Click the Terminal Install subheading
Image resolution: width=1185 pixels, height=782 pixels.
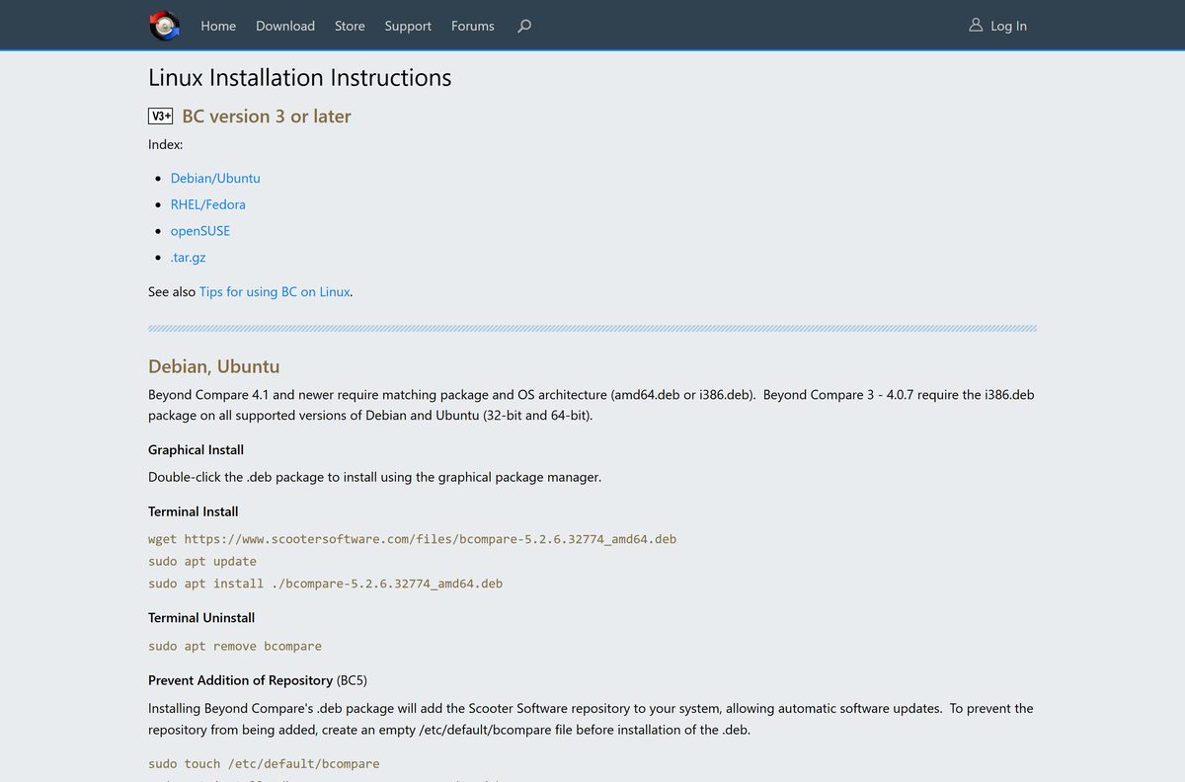[x=194, y=511]
